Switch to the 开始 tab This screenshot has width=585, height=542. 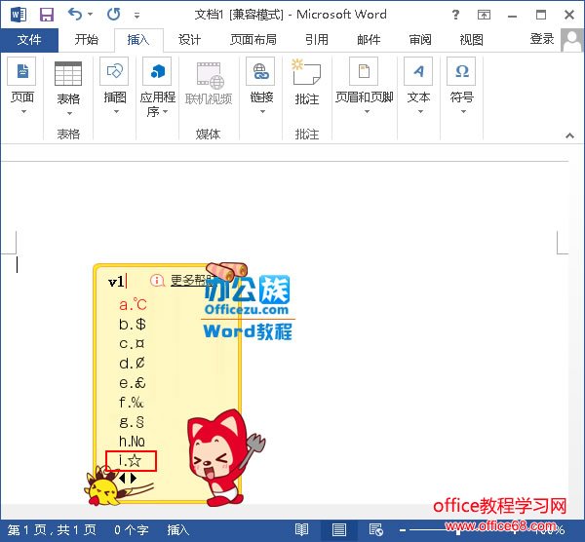[x=86, y=40]
